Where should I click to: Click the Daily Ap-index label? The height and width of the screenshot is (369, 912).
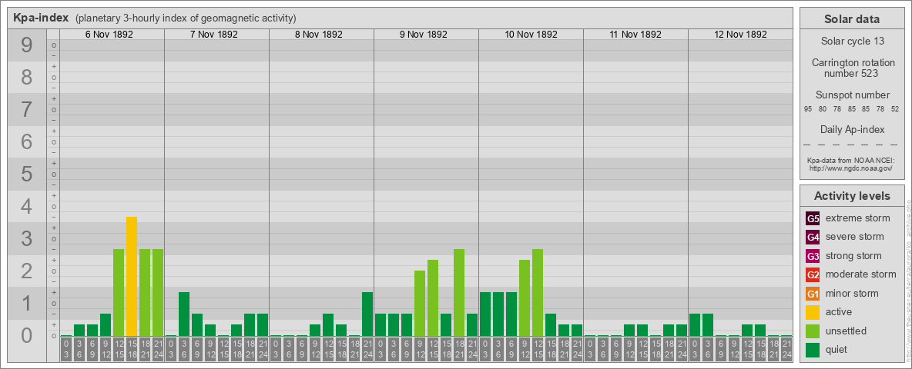[852, 129]
